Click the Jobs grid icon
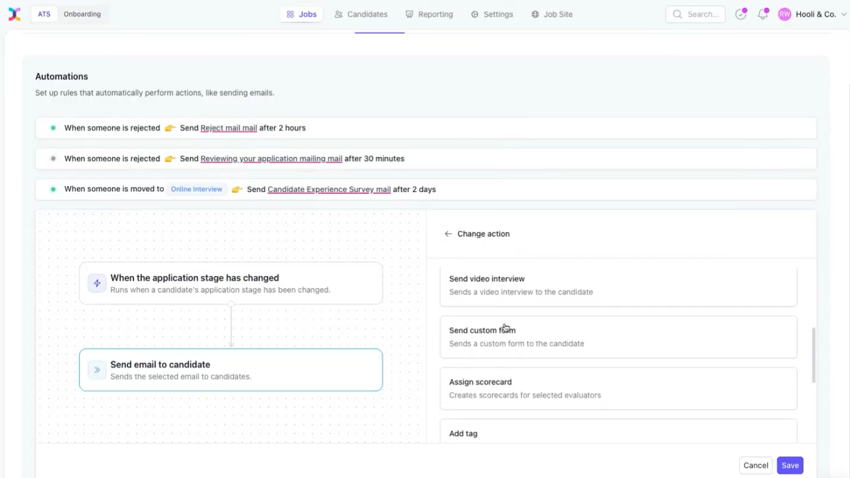The width and height of the screenshot is (850, 478). (x=290, y=14)
